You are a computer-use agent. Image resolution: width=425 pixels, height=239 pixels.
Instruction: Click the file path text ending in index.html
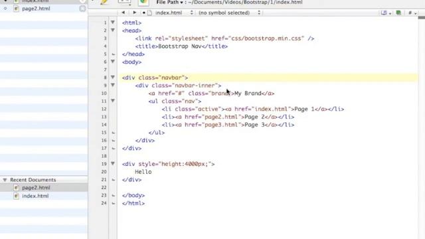tap(244, 3)
